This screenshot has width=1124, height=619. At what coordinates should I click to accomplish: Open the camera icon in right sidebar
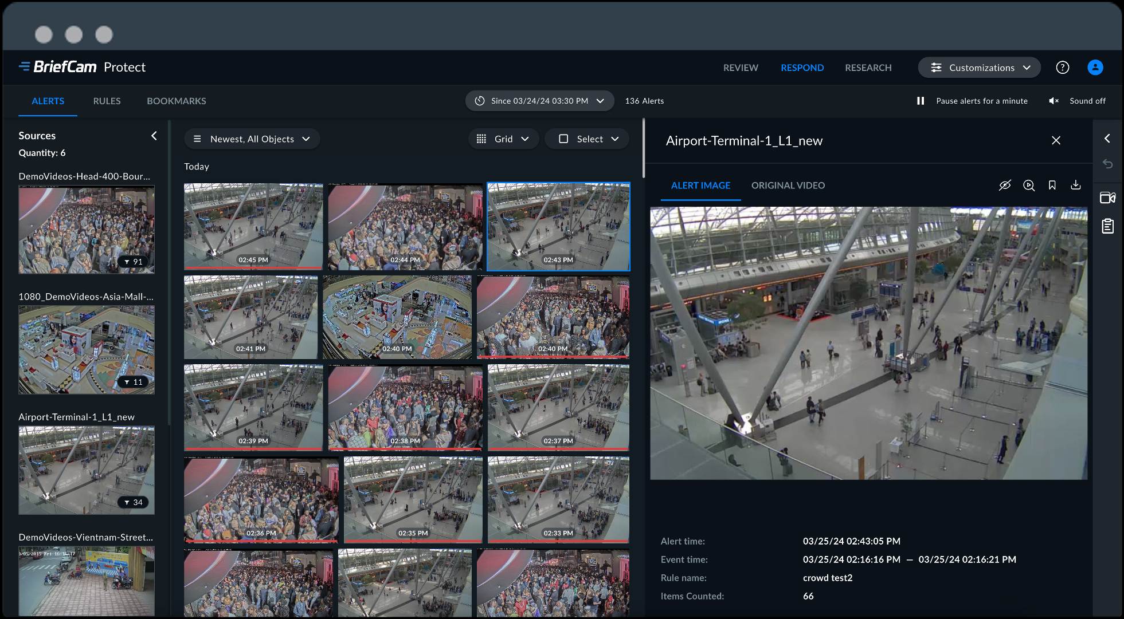pyautogui.click(x=1107, y=198)
